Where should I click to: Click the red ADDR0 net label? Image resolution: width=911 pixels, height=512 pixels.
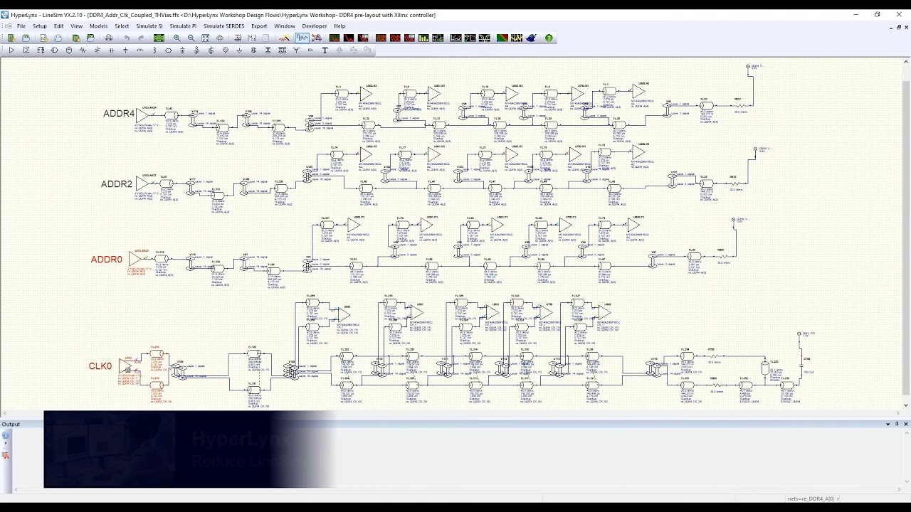(x=106, y=260)
